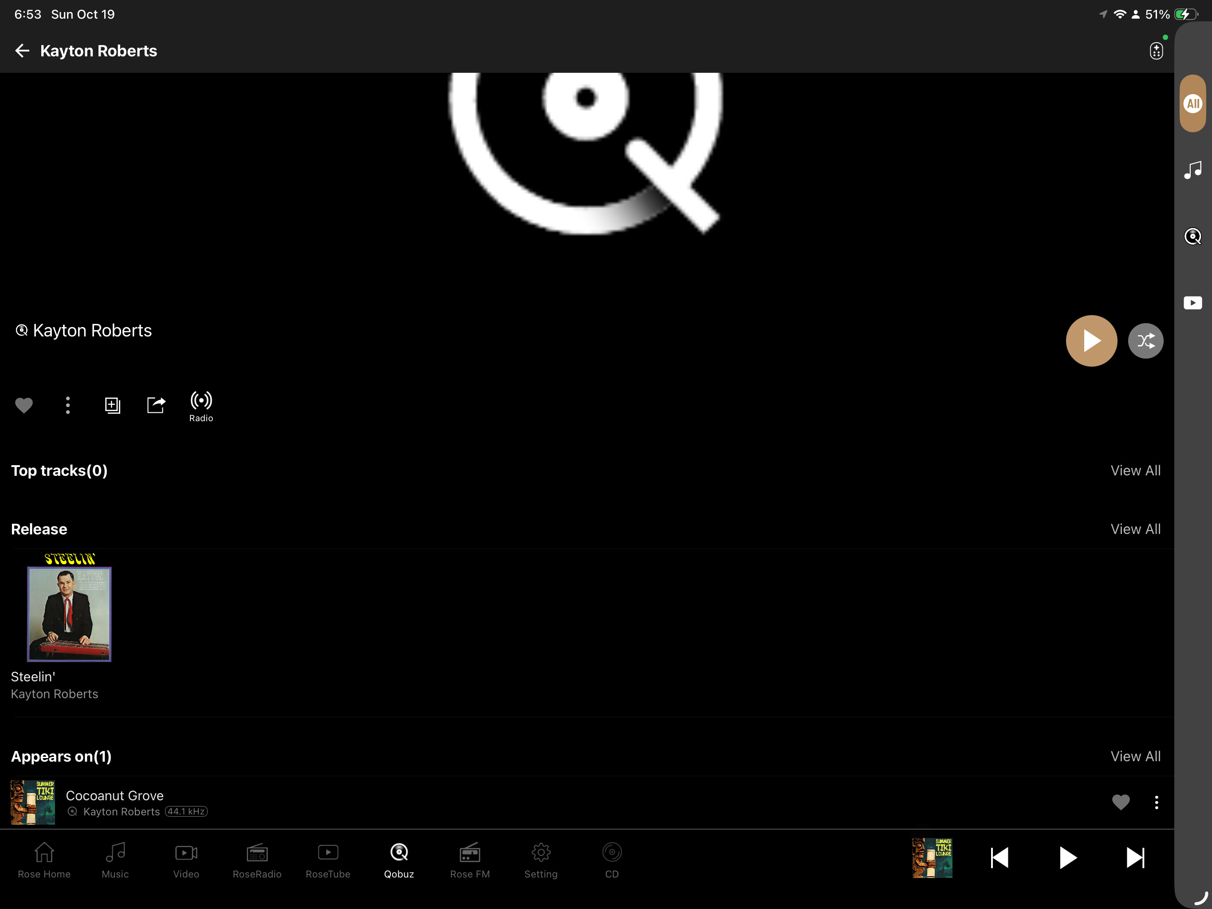This screenshot has height=909, width=1212.
Task: Open the remote control icon in header
Action: [1156, 51]
